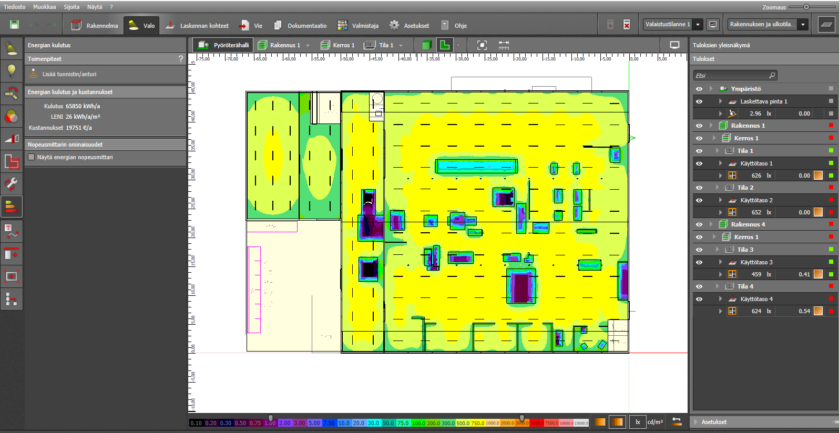This screenshot has width=839, height=433.
Task: Select the energy consumption bars tool
Action: (12, 207)
